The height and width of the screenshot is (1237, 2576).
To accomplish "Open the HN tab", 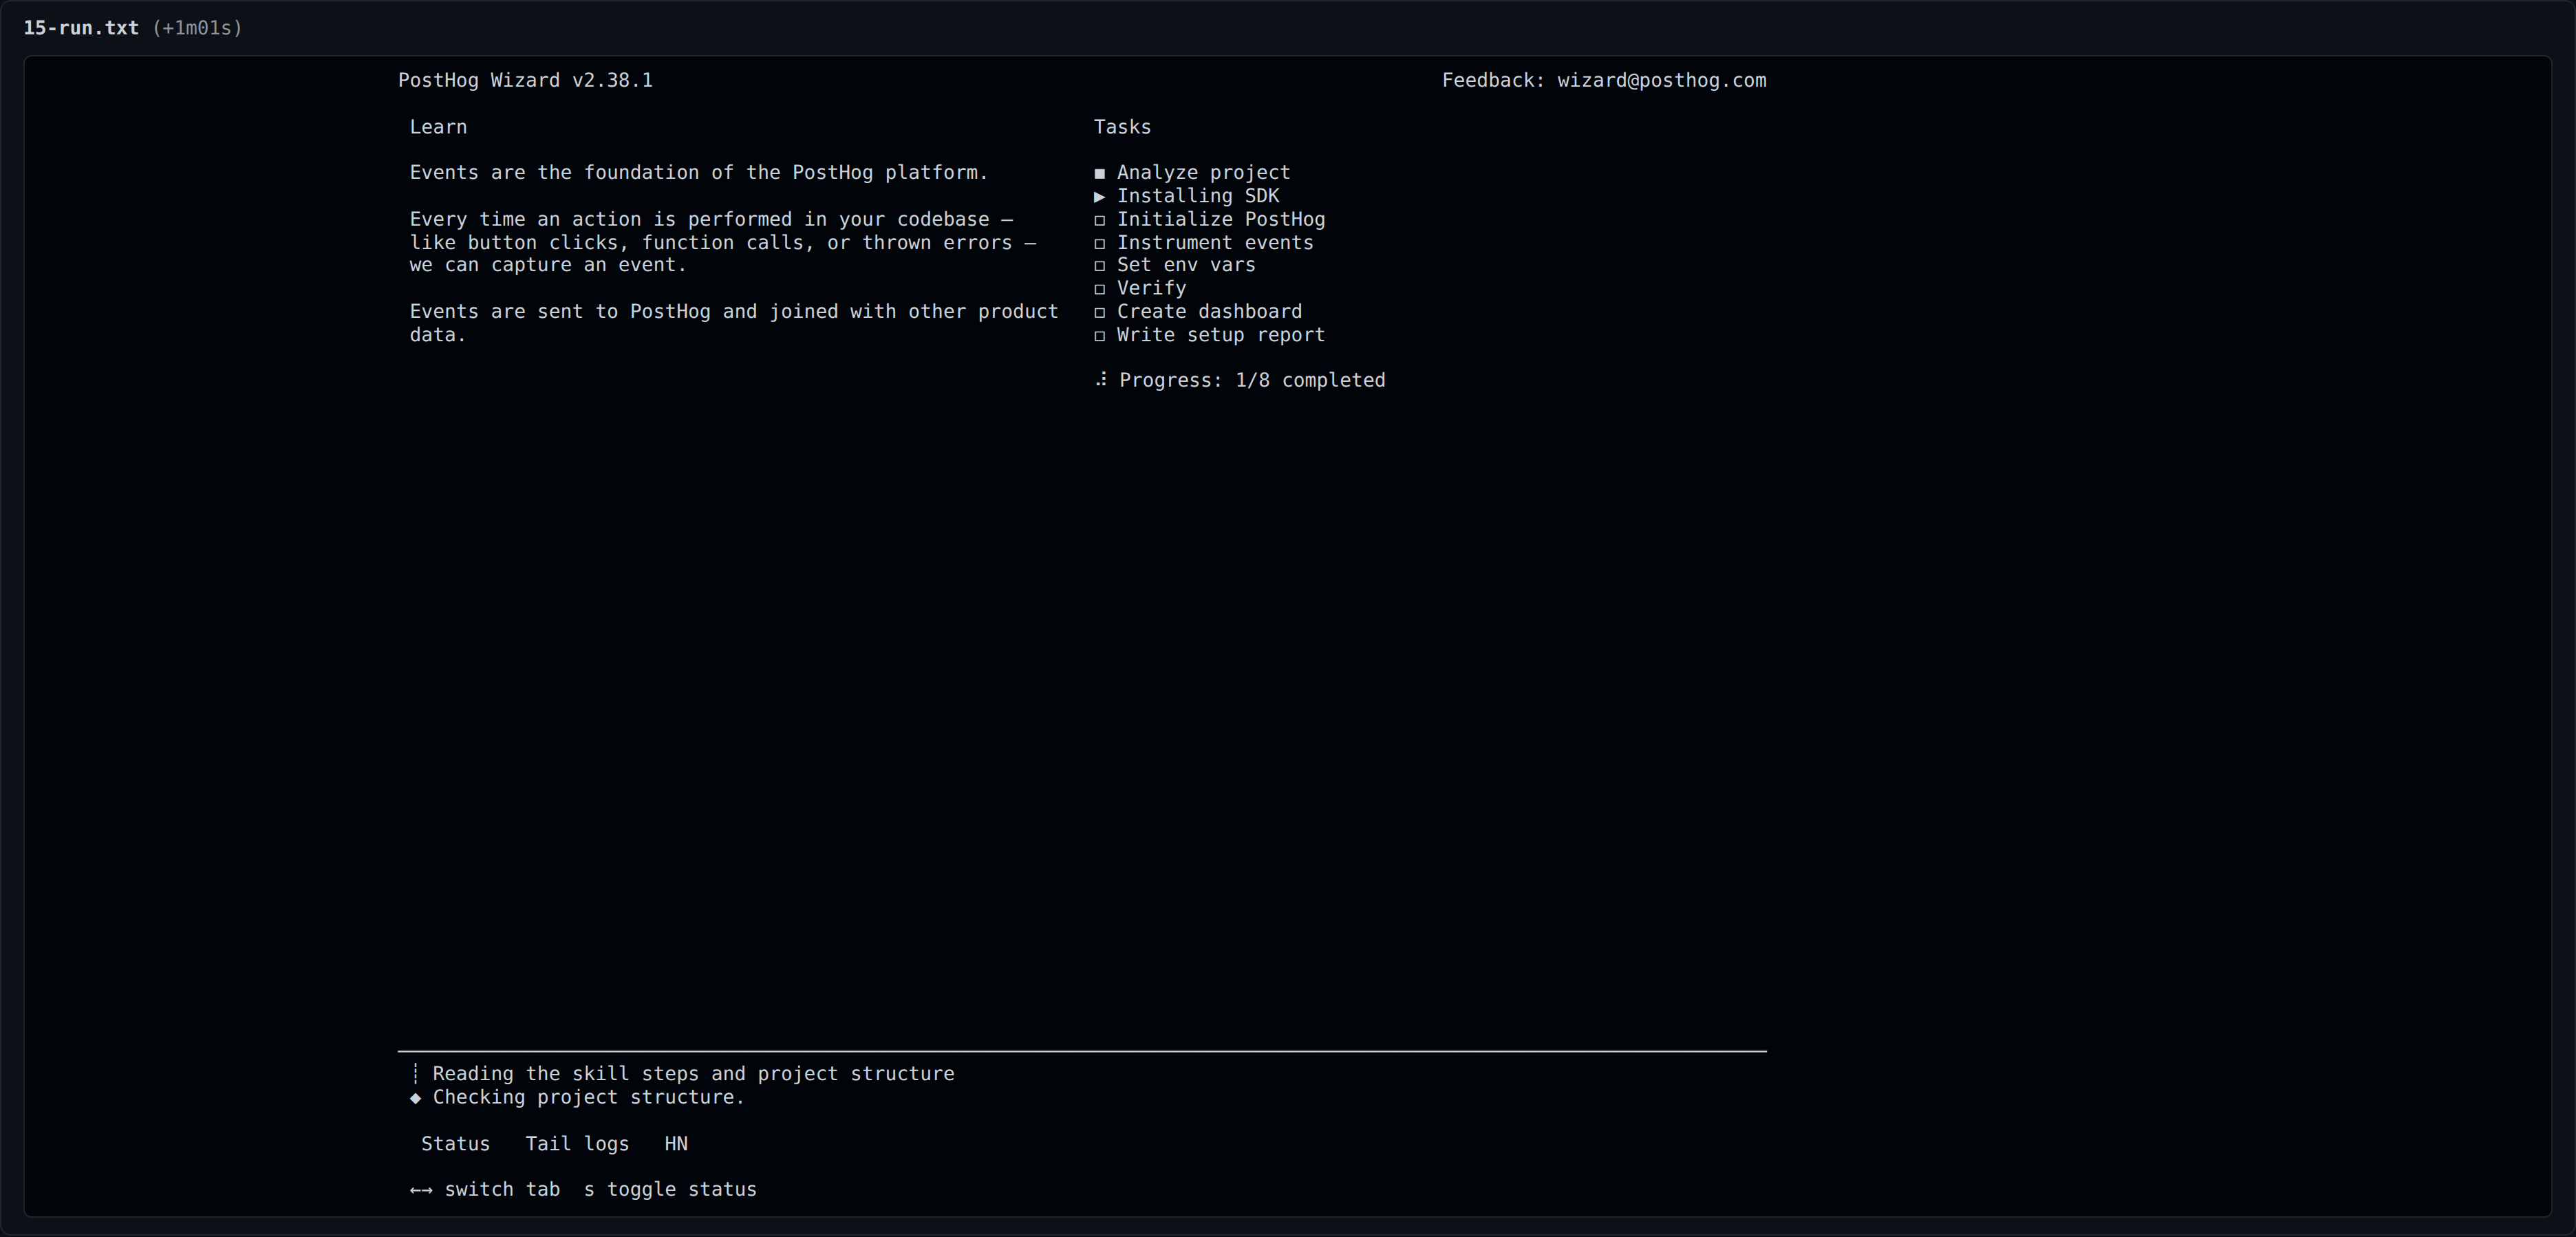I will coord(676,1143).
